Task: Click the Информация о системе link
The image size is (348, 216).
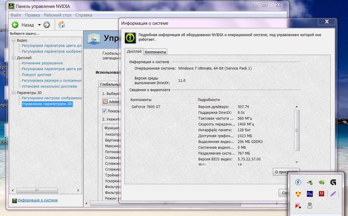Action: click(38, 200)
